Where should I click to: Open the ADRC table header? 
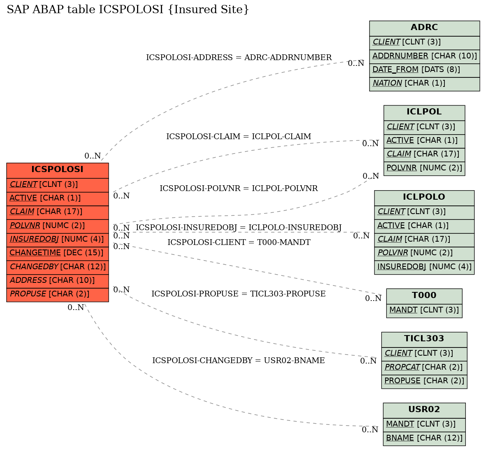[424, 28]
